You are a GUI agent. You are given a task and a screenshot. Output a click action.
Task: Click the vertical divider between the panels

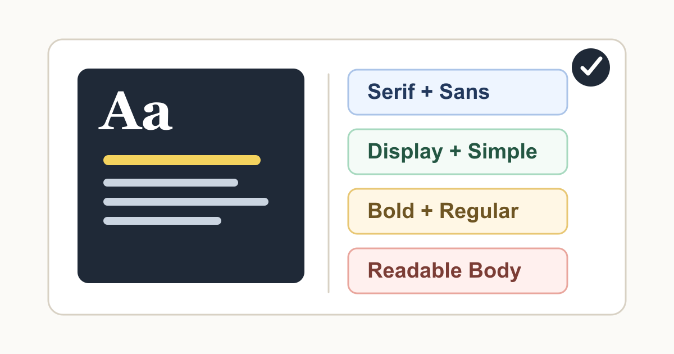point(329,183)
